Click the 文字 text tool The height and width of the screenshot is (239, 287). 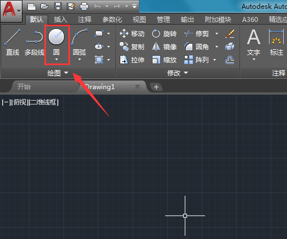click(254, 42)
